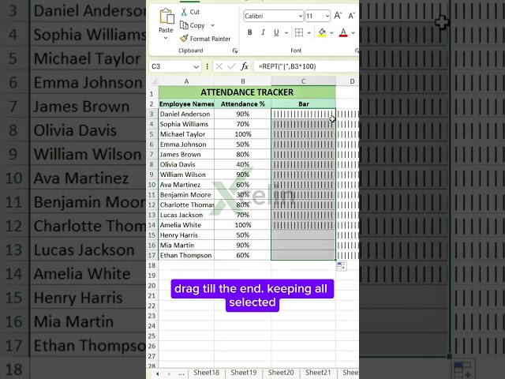Click the Select All corner triangle
This screenshot has width=505, height=379.
pyautogui.click(x=154, y=81)
